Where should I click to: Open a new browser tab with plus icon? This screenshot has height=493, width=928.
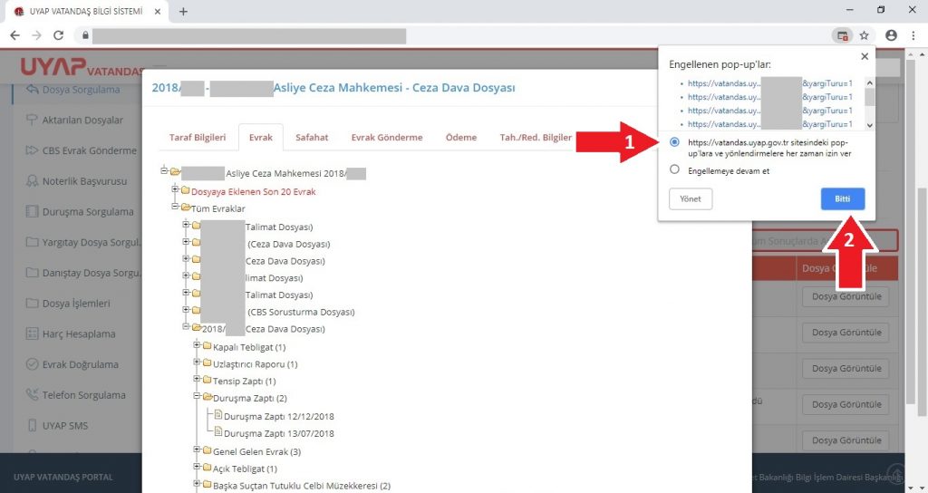pyautogui.click(x=183, y=11)
